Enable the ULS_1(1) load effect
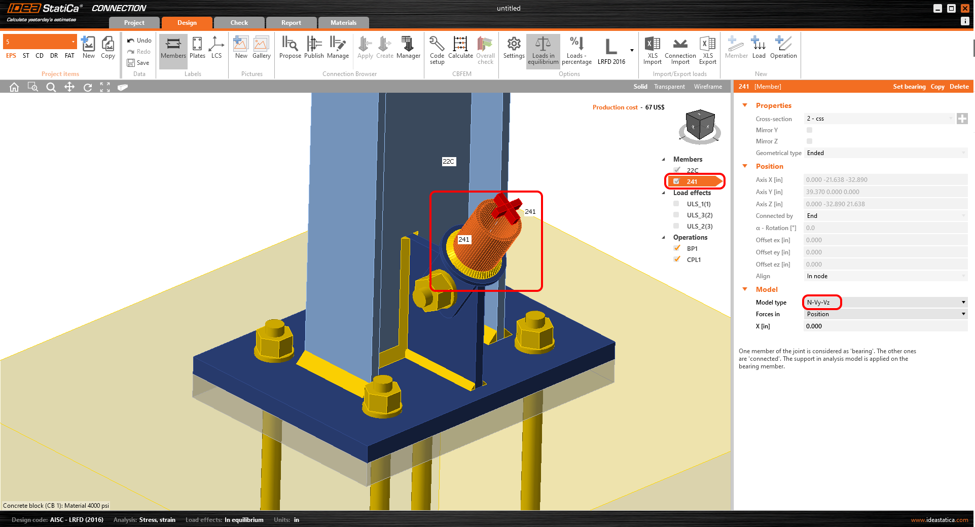Screen dimensions: 975x527 (676, 203)
